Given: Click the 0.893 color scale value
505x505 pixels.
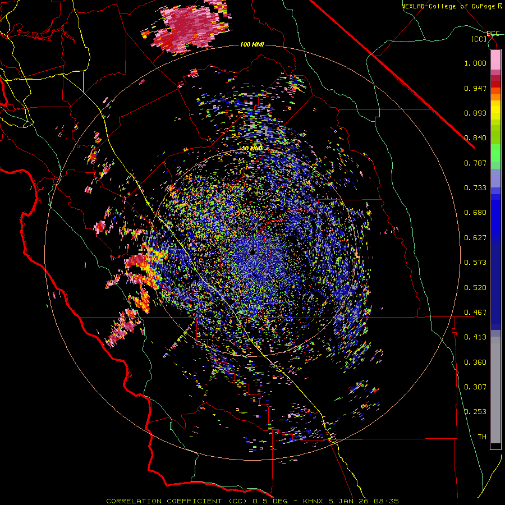Looking at the screenshot, I should click(475, 113).
